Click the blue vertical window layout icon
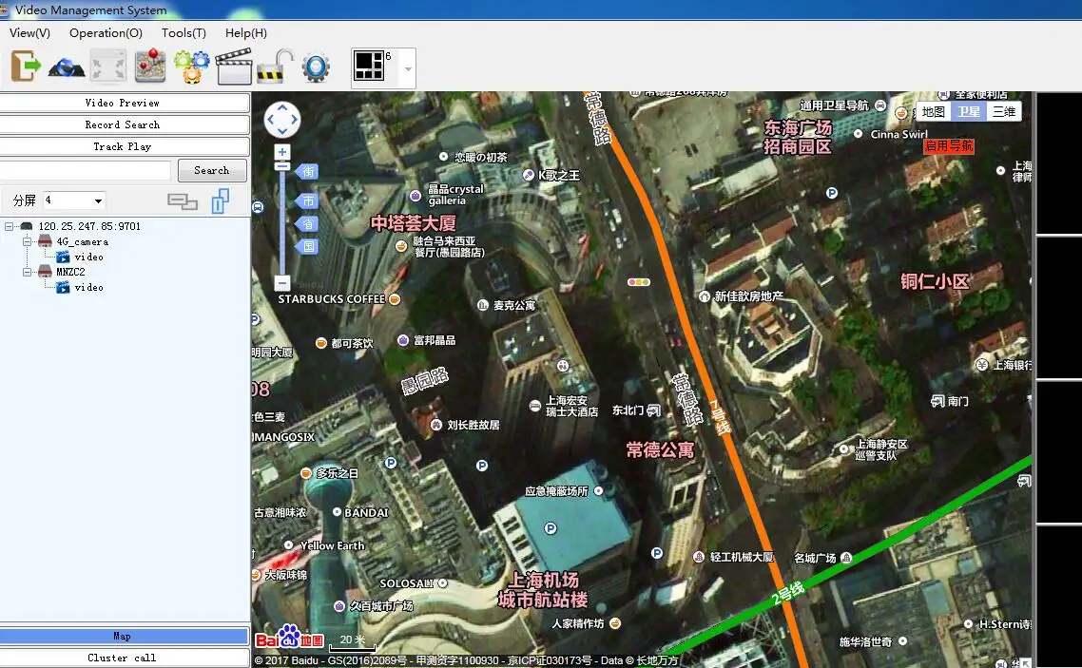 221,200
